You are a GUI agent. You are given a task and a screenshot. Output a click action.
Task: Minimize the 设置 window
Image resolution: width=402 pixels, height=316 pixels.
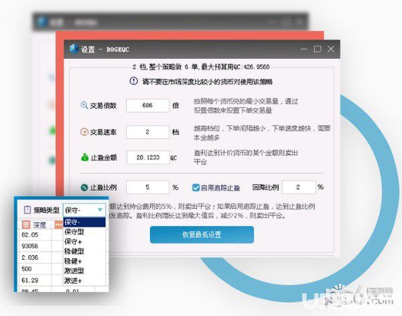point(304,49)
